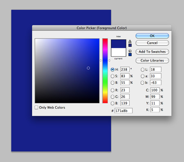Image resolution: width=184 pixels, height=162 pixels.
Task: Click the Color Picker dialog title bar
Action: (x=102, y=28)
